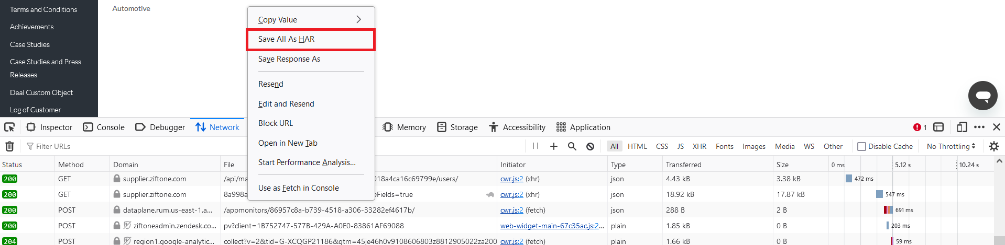Open the network search magnifier
The image size is (1005, 245).
(x=572, y=146)
